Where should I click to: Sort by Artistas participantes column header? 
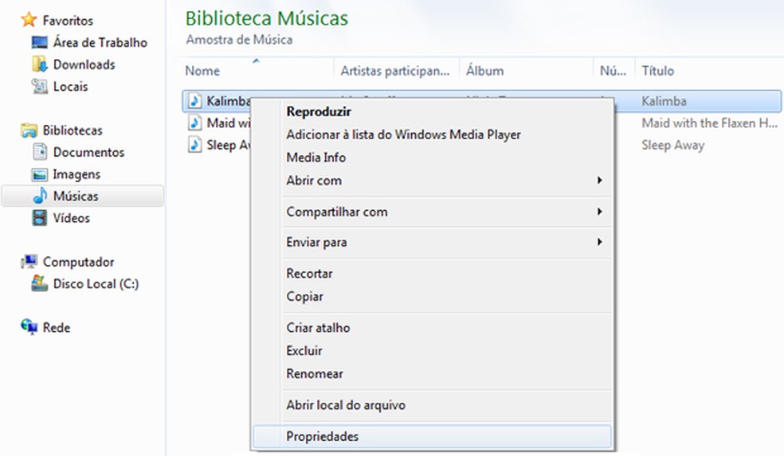pos(396,70)
